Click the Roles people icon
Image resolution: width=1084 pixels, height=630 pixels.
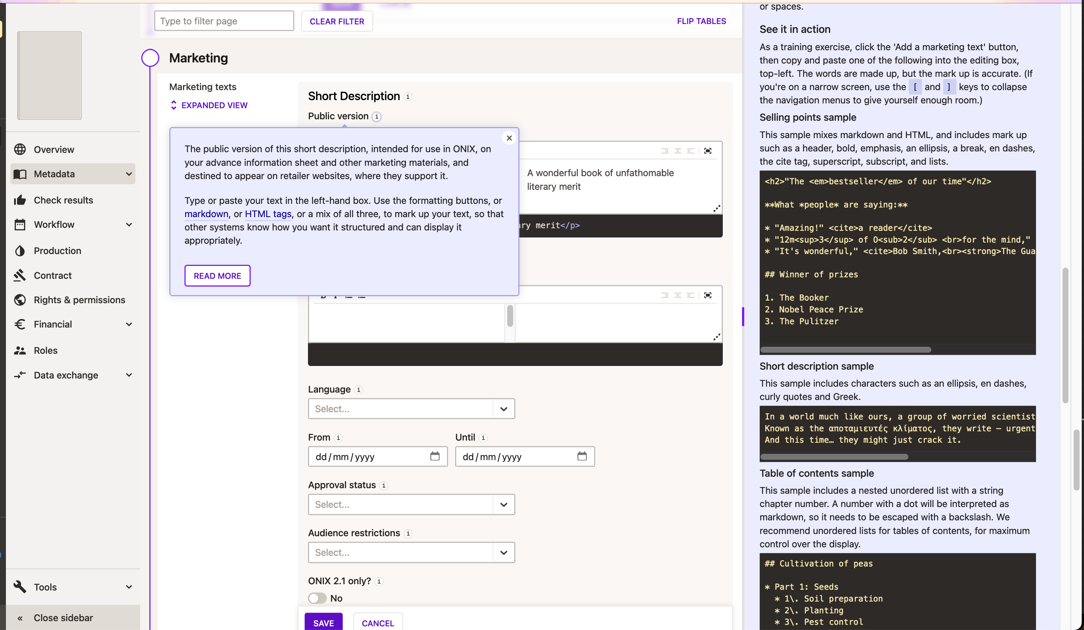(x=20, y=350)
